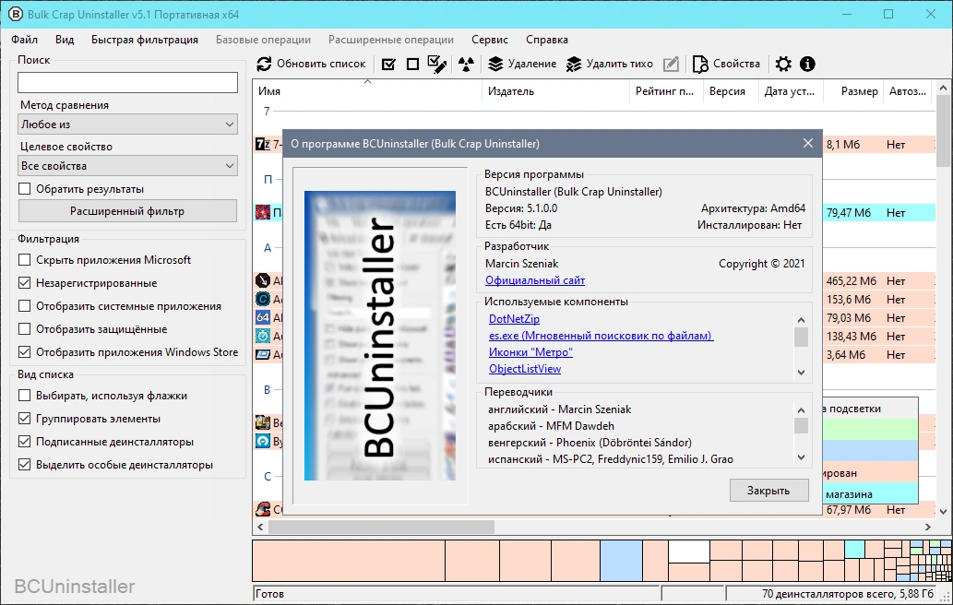Click the app icon in the 3,64 Мб row
Screen dimensions: 953x605
pyautogui.click(x=263, y=354)
